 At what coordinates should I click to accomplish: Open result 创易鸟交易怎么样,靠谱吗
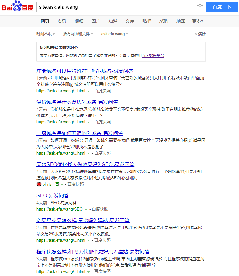[x=83, y=220]
